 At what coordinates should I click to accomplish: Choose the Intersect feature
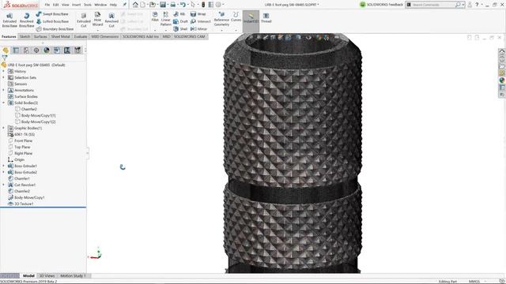point(200,21)
